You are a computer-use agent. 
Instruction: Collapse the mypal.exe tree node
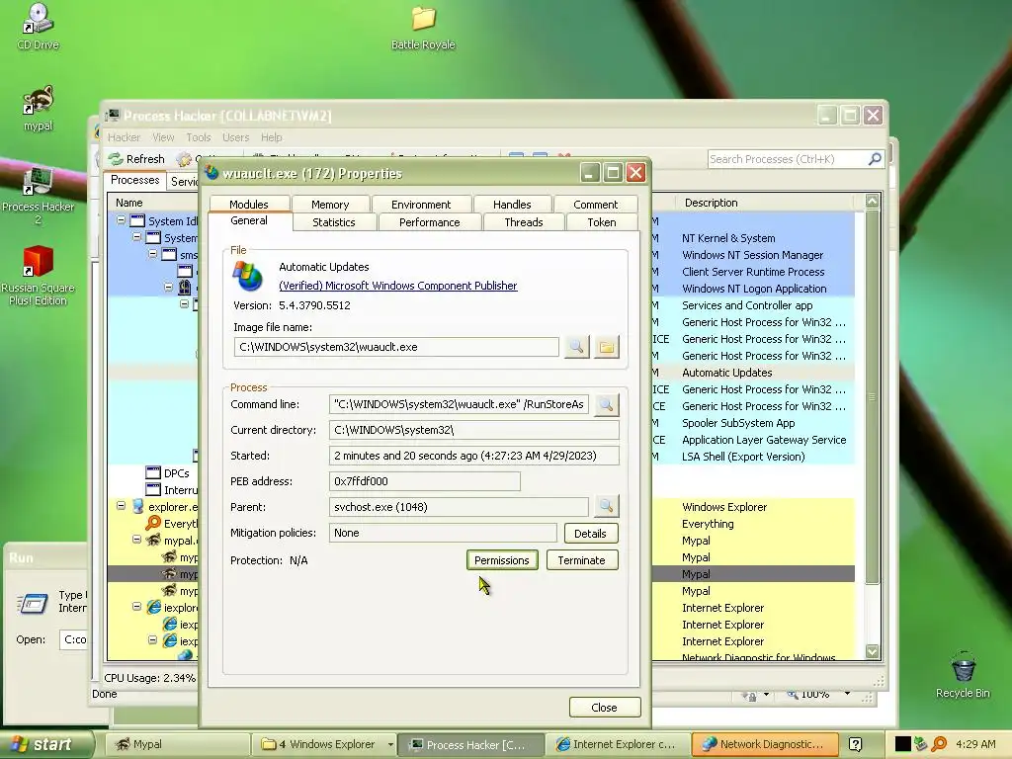pyautogui.click(x=136, y=540)
